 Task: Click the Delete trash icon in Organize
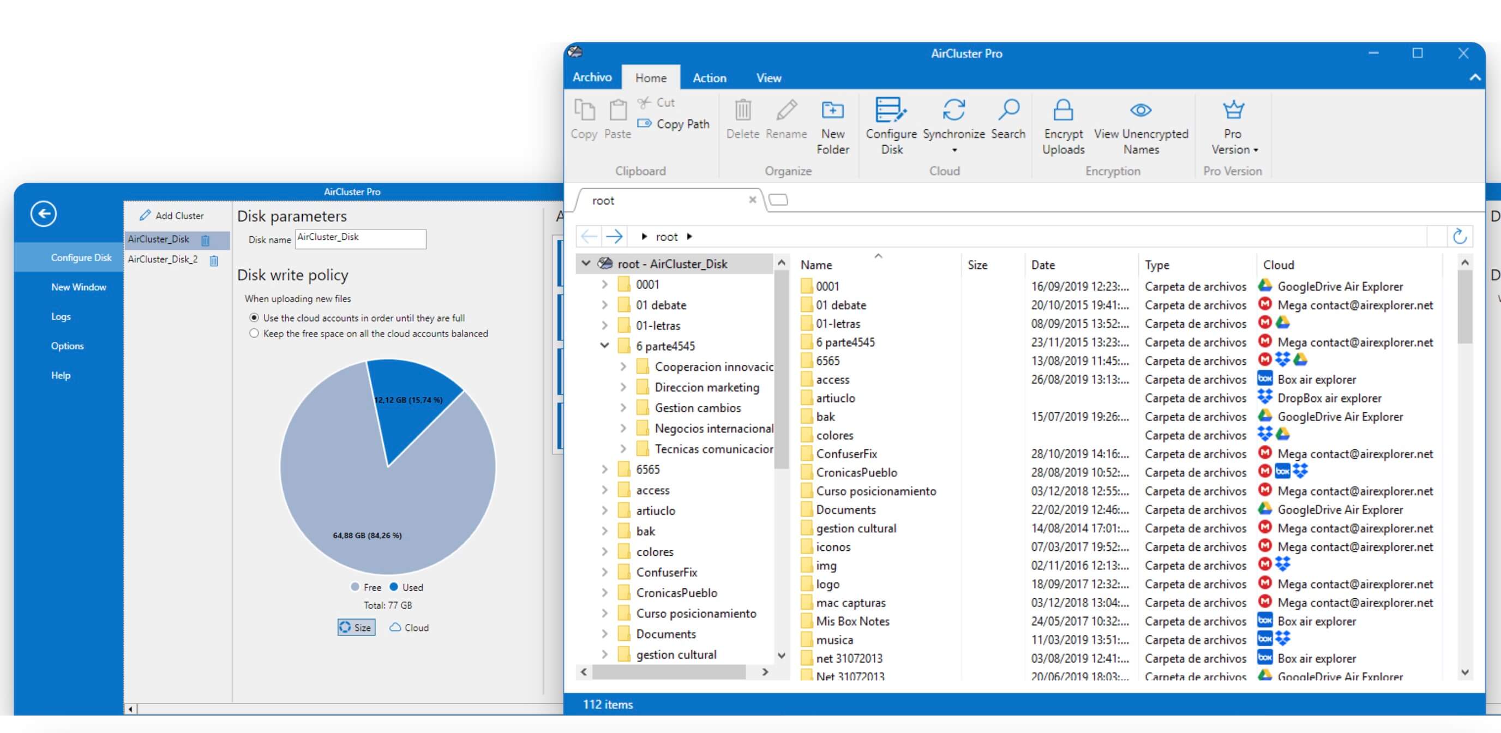[x=742, y=109]
